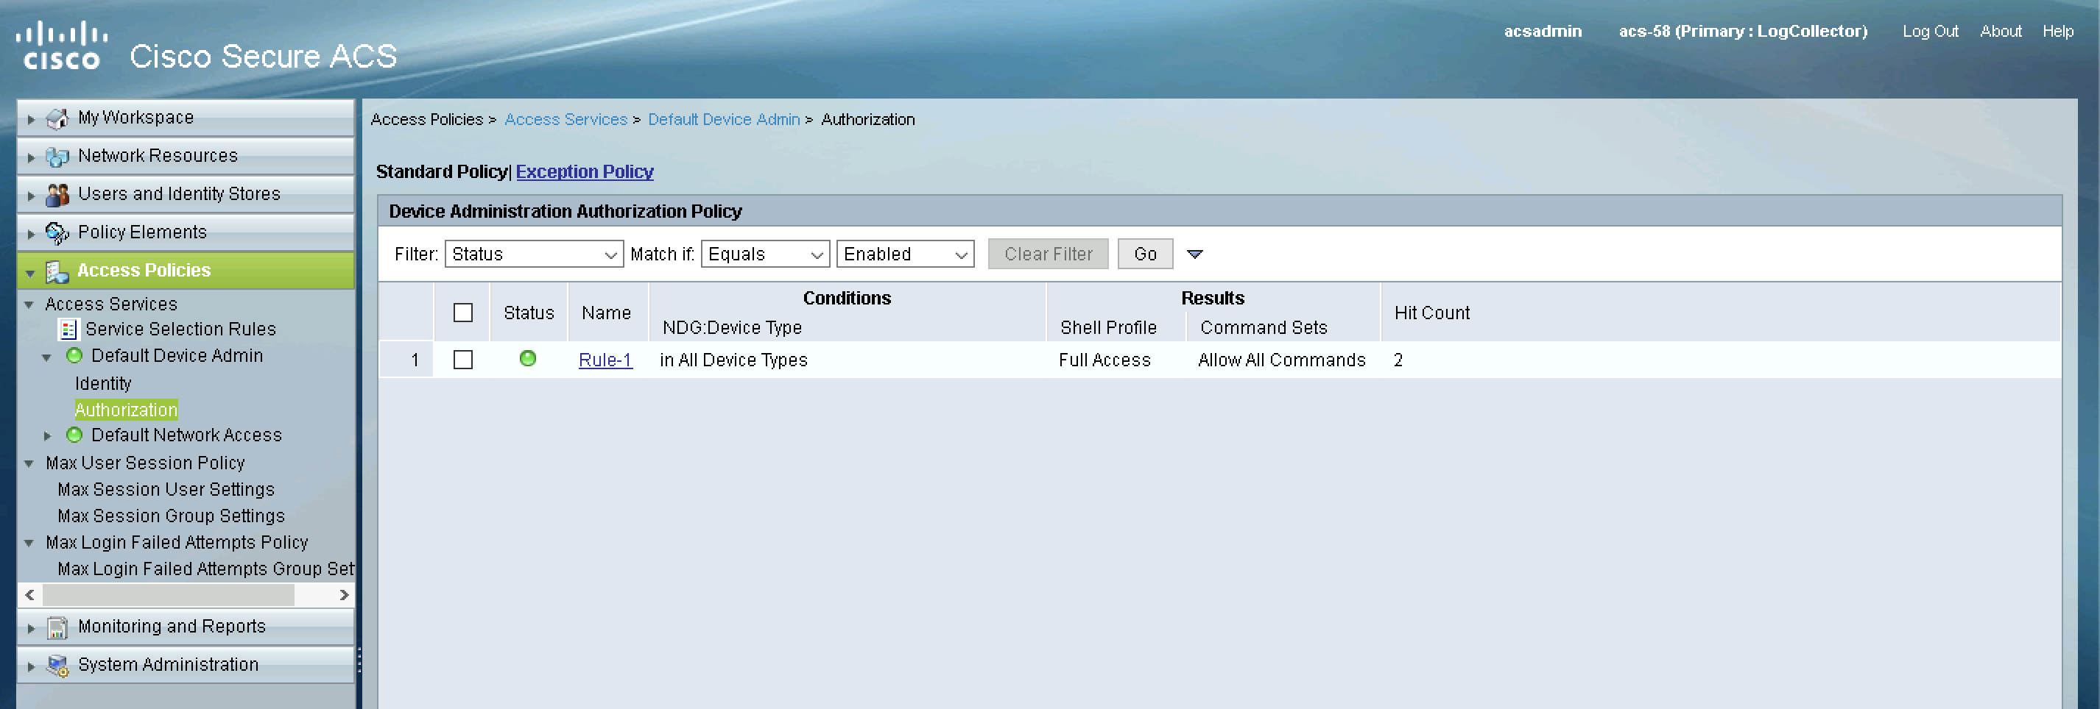Screen dimensions: 2100x709
Task: Click the Monitoring and Reports icon
Action: (57, 627)
